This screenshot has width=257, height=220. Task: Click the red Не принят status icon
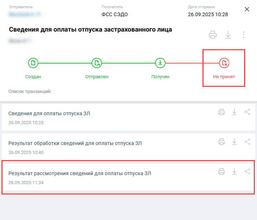tap(224, 63)
